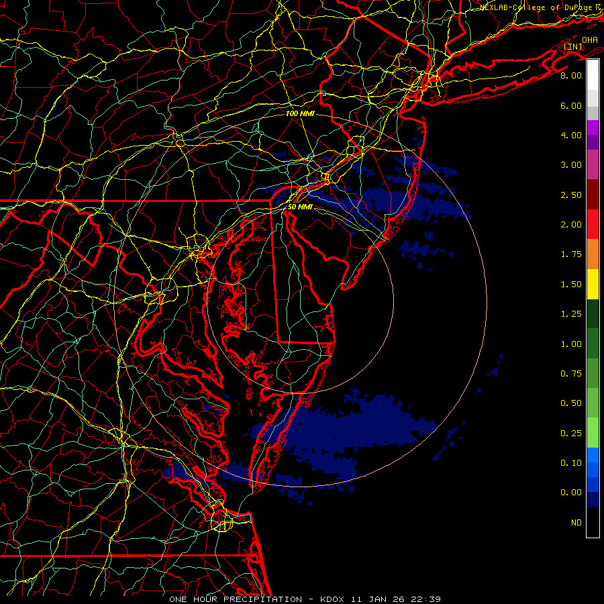Click the OHA product label

[590, 40]
